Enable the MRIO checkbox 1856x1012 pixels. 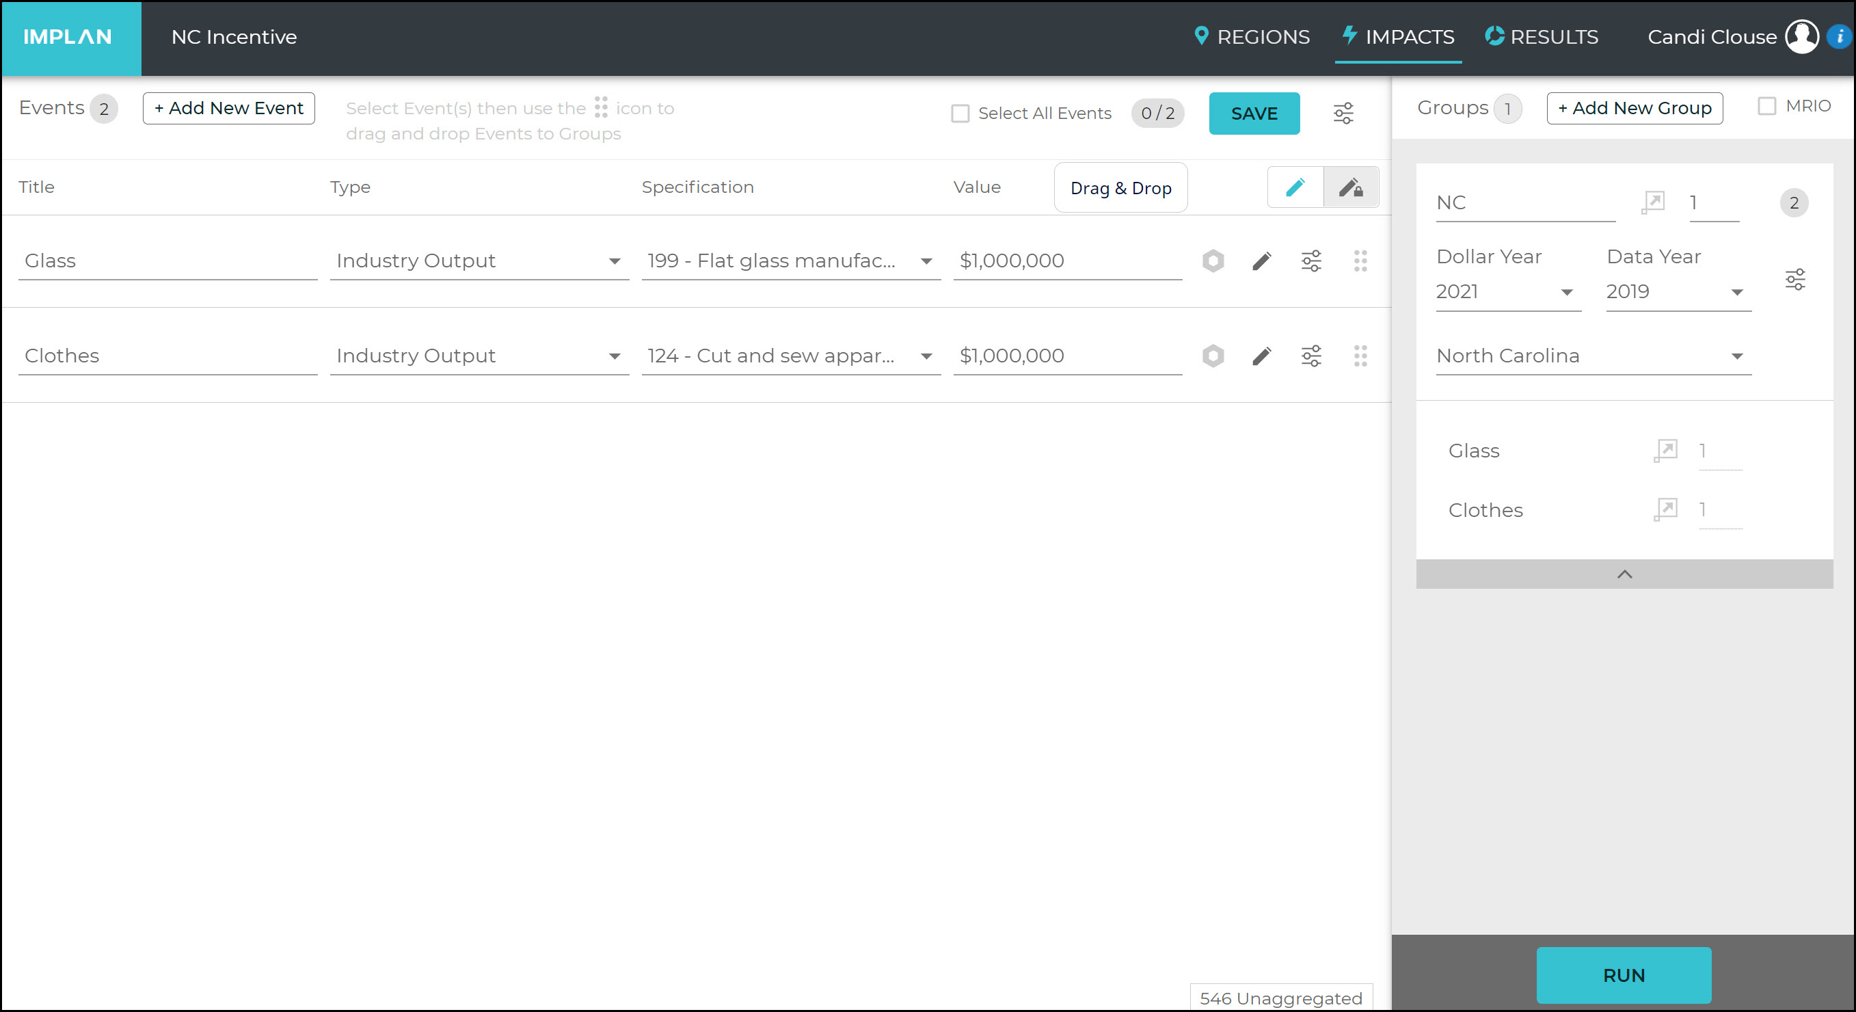point(1766,106)
